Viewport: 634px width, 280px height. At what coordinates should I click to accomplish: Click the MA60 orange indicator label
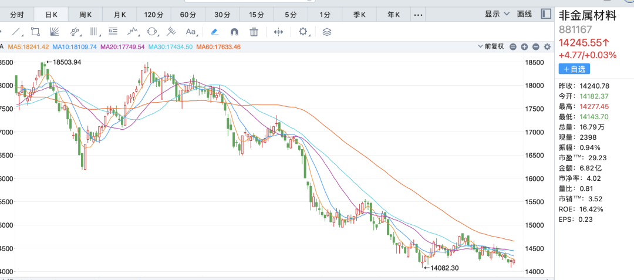coord(218,46)
